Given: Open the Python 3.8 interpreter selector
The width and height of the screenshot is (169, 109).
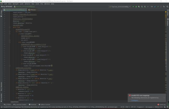Looking at the screenshot, I should point(159,107).
